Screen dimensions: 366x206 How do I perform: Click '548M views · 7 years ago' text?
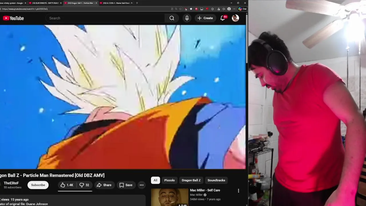coord(205,199)
